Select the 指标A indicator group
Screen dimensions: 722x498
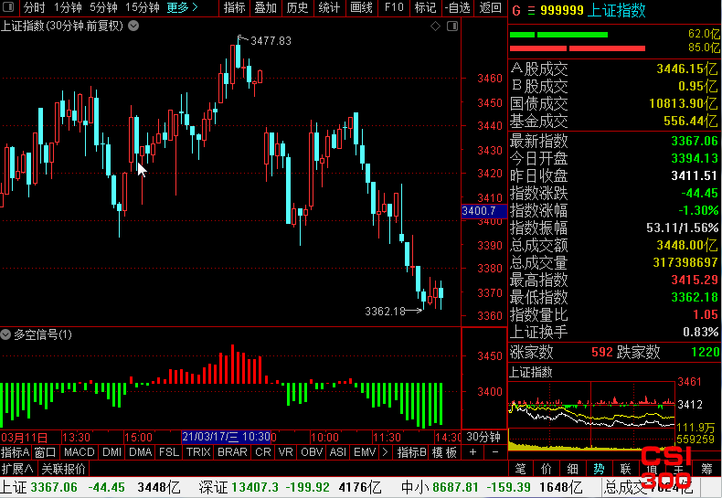pos(16,452)
